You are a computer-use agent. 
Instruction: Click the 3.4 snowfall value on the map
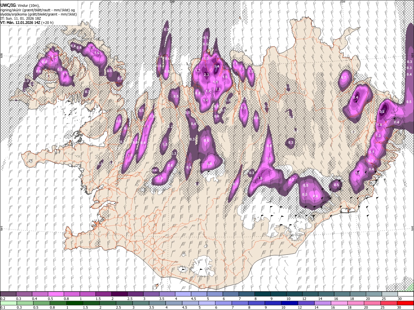coord(217,67)
